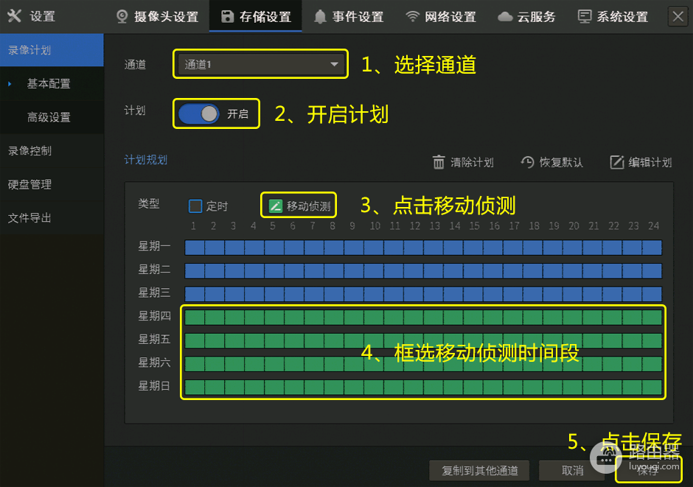Check the 定时 type checkbox

pyautogui.click(x=195, y=206)
